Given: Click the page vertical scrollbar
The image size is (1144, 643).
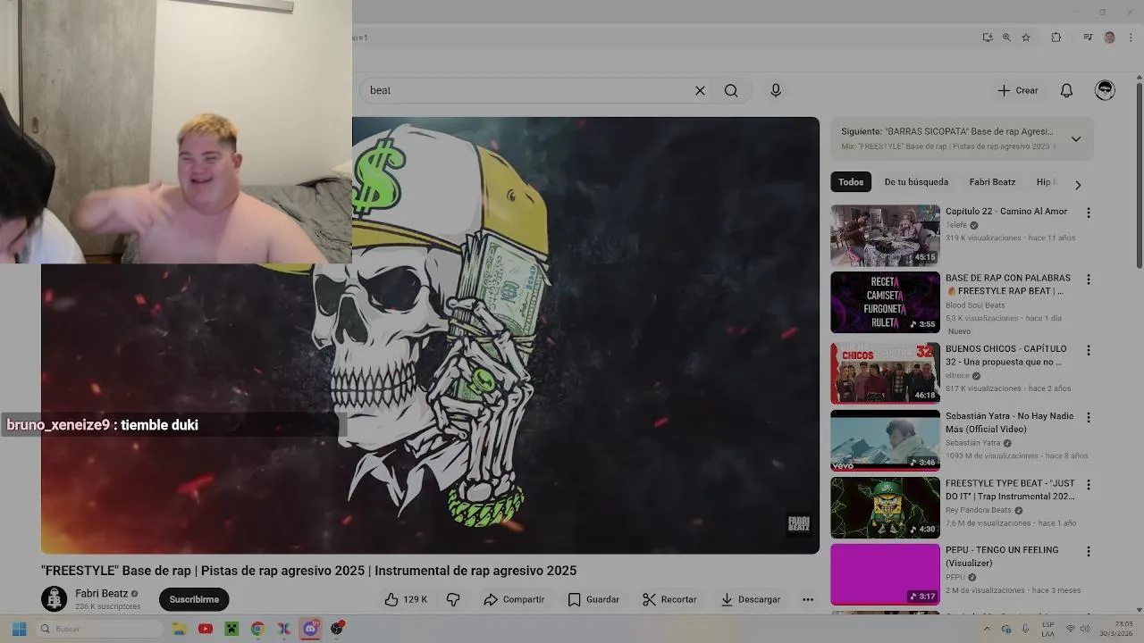Looking at the screenshot, I should click(1140, 174).
